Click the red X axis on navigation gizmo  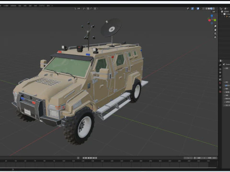[x=209, y=20]
